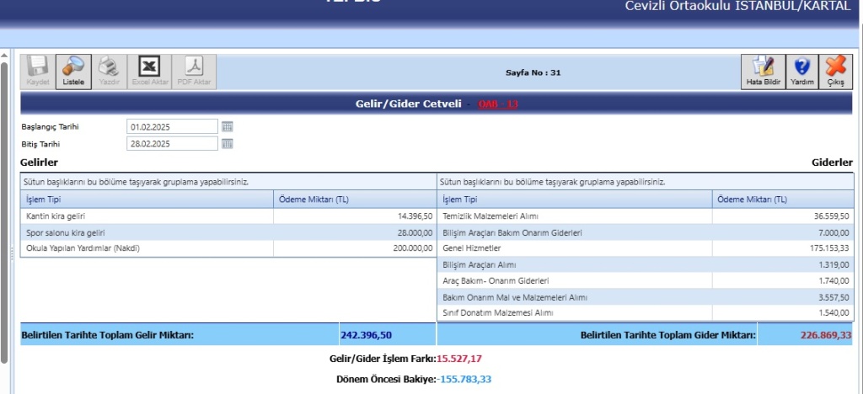Viewport: 863px width, 394px height.
Task: Sort income by Ödeme Miktarı column header
Action: tap(354, 200)
